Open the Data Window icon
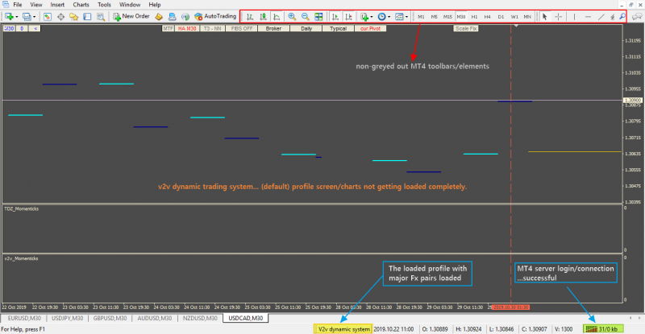Screen dimensions: 645x334 click(61, 17)
